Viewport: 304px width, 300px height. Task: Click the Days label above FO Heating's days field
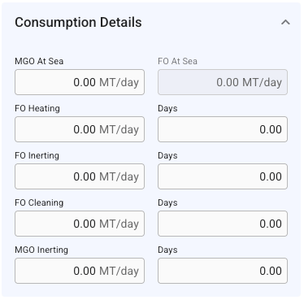[x=167, y=109]
